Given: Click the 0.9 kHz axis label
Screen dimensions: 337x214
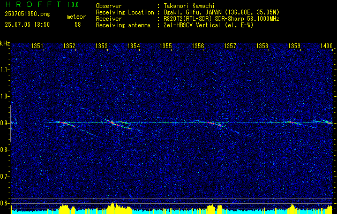Looking at the screenshot, I should pos(5,123).
